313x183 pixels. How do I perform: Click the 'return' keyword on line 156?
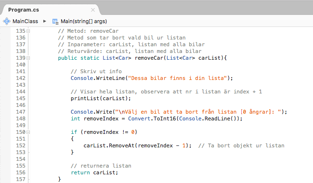click(80, 172)
